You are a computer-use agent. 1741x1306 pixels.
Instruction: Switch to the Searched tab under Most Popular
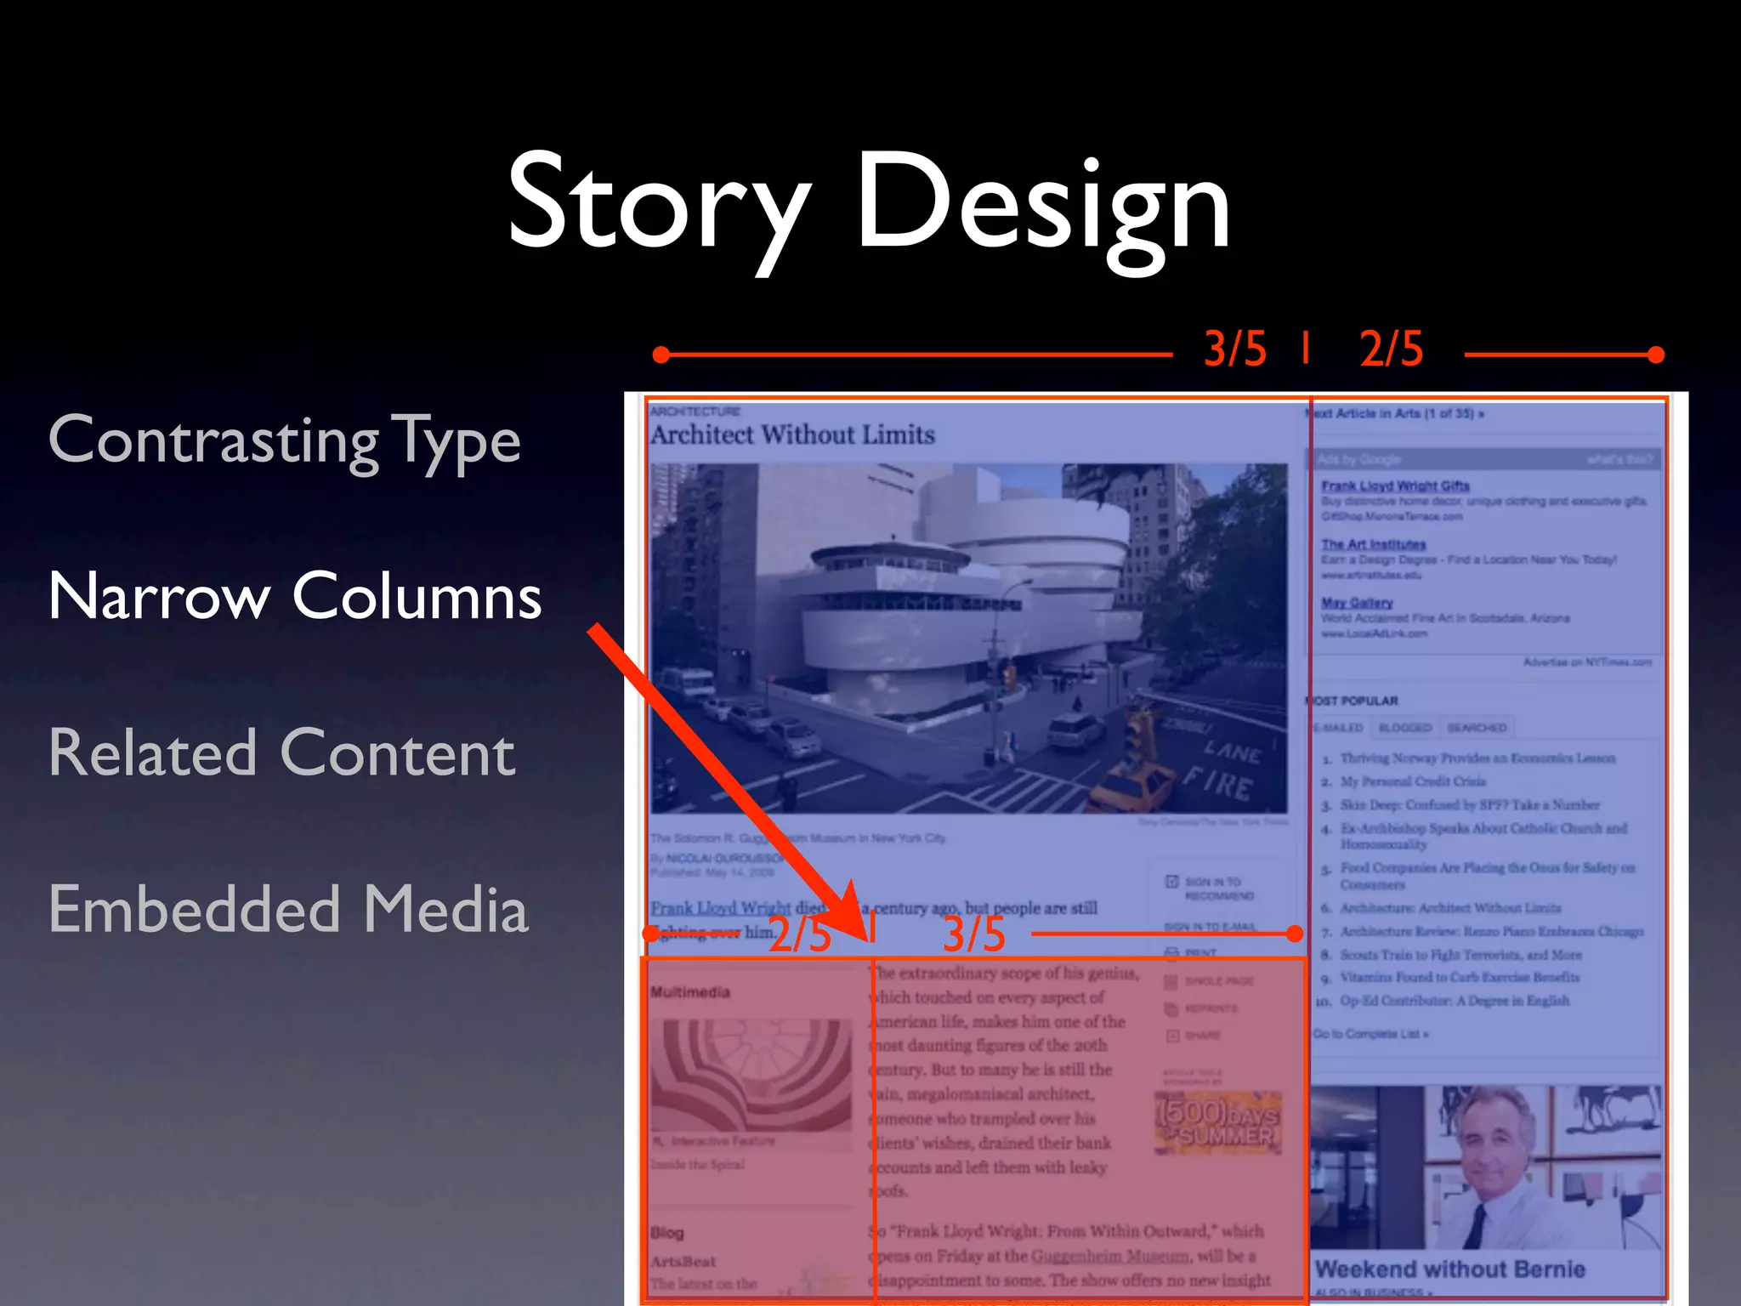[1477, 728]
